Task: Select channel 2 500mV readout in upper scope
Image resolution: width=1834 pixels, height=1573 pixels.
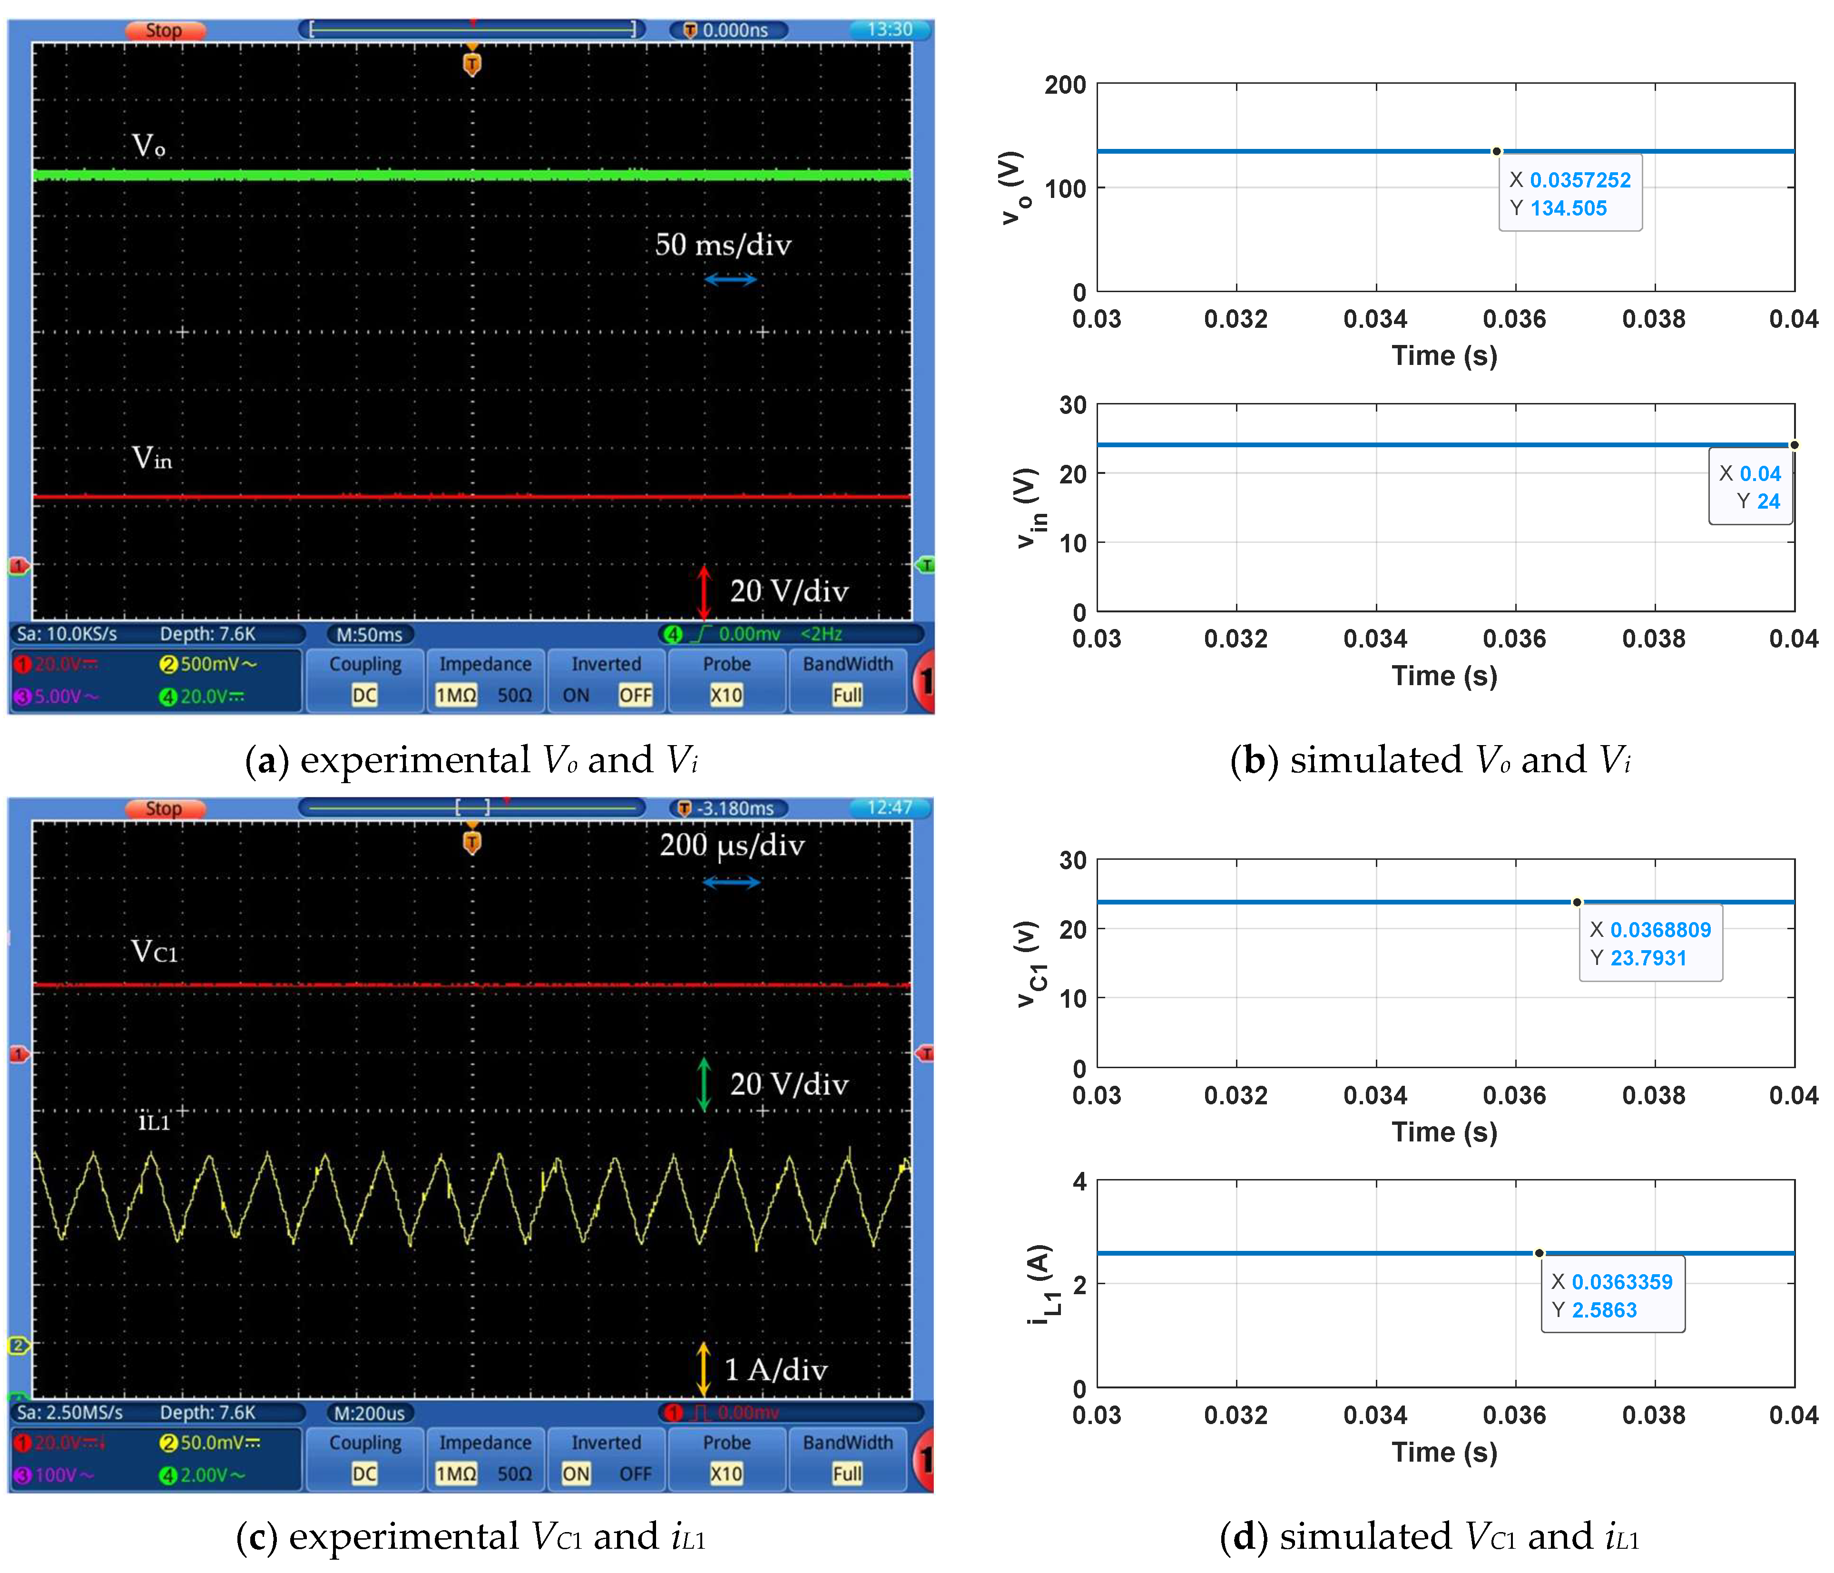Action: click(x=208, y=664)
